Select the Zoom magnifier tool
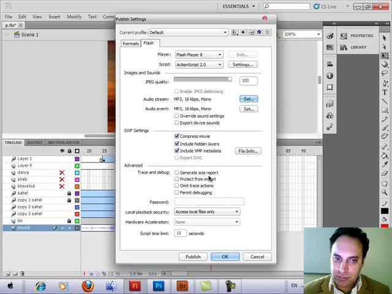The width and height of the screenshot is (392, 294). 385,192
